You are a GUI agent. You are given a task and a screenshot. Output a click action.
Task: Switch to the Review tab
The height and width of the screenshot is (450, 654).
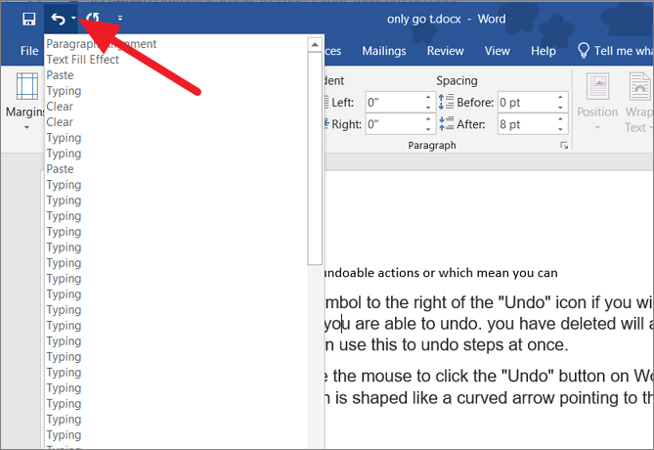click(x=445, y=51)
